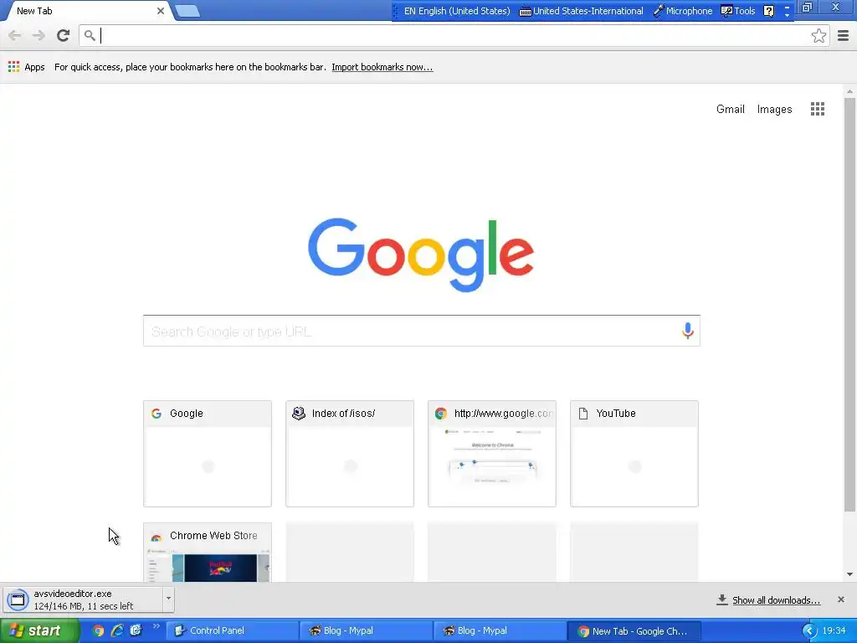Close the New Tab tab
The image size is (857, 643).
(160, 11)
